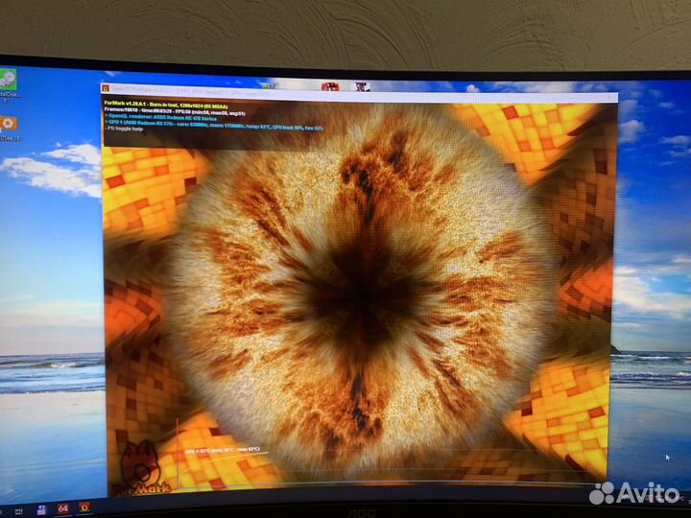Open the green-blue desktop icon above FurMark window
The image size is (691, 518).
point(267,85)
